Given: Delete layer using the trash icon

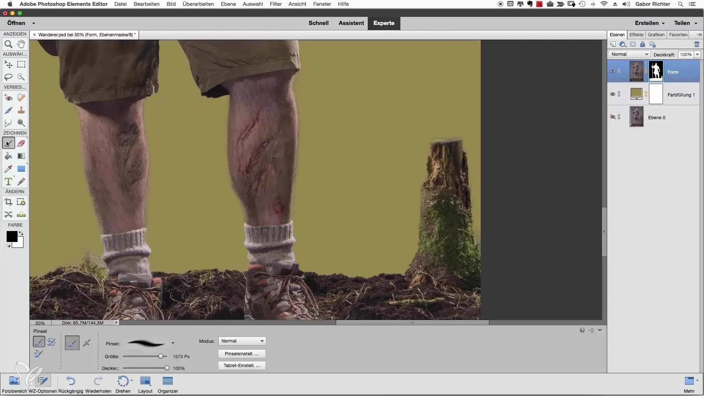Looking at the screenshot, I should [697, 44].
